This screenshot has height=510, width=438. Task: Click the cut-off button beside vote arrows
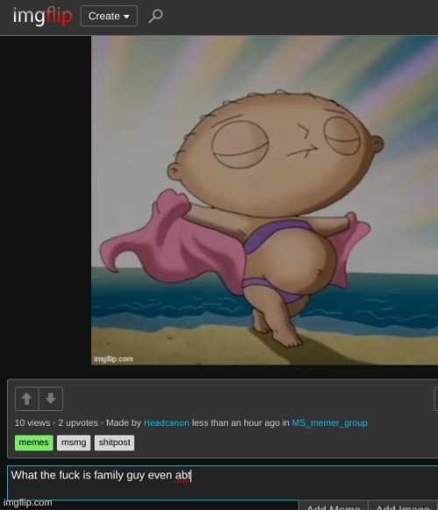[436, 399]
